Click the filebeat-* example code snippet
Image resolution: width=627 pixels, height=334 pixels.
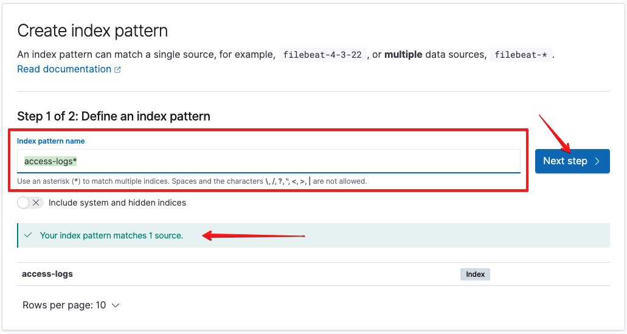coord(521,55)
